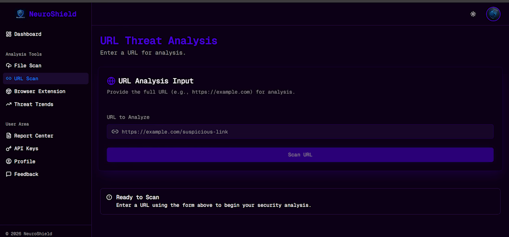
Task: Click the URL Threat Analysis heading
Action: 159,41
